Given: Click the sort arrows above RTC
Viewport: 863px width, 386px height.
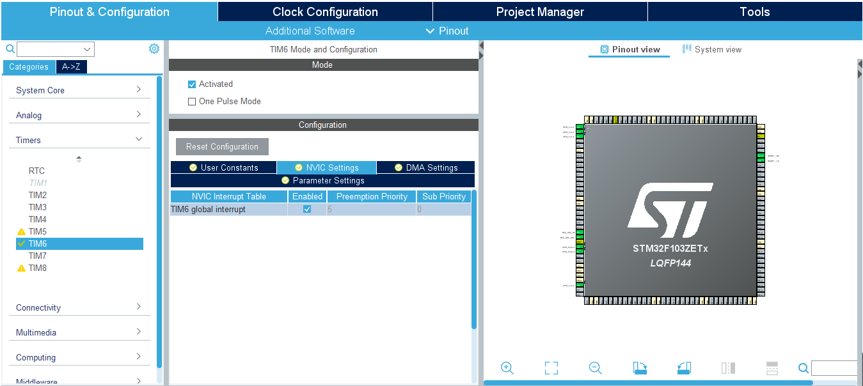Looking at the screenshot, I should coord(79,158).
